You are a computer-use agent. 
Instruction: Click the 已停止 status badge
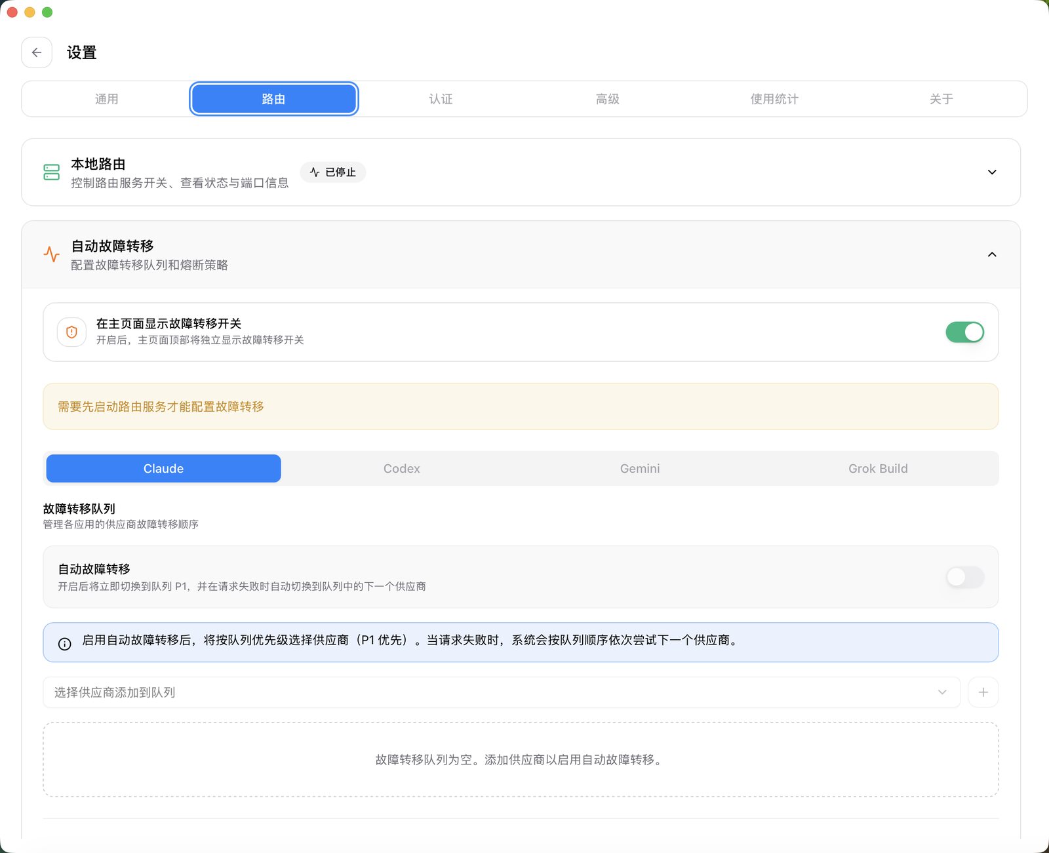tap(333, 172)
